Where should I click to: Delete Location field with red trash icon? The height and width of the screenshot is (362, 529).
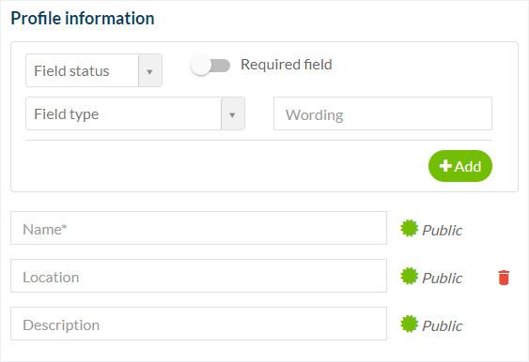[x=504, y=278]
